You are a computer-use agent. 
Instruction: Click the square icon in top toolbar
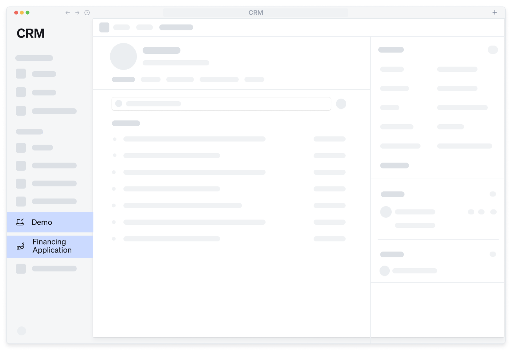(x=104, y=27)
